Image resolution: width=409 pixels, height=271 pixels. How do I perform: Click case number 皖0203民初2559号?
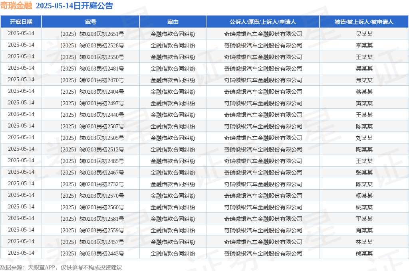point(92,230)
